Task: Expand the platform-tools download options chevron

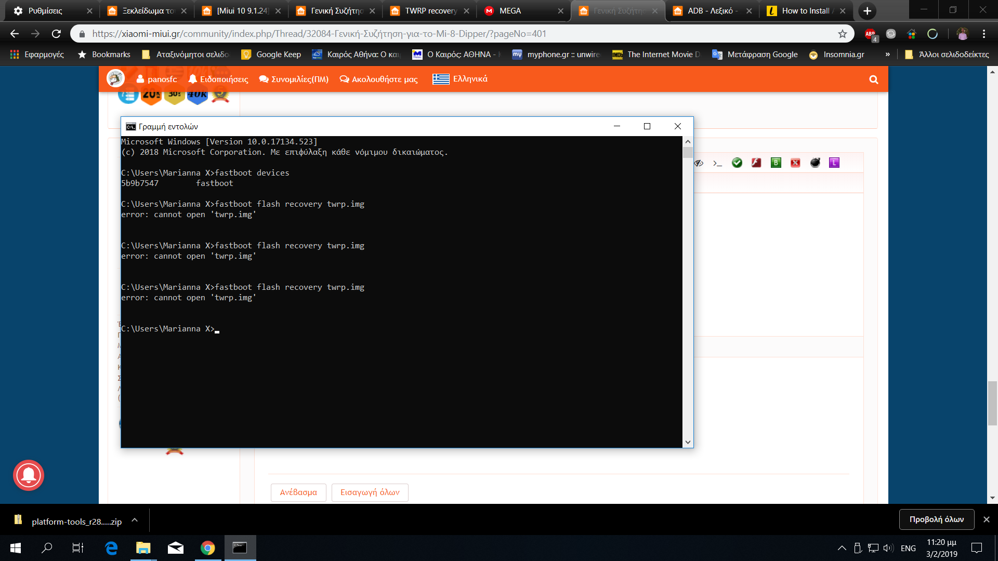Action: click(135, 520)
